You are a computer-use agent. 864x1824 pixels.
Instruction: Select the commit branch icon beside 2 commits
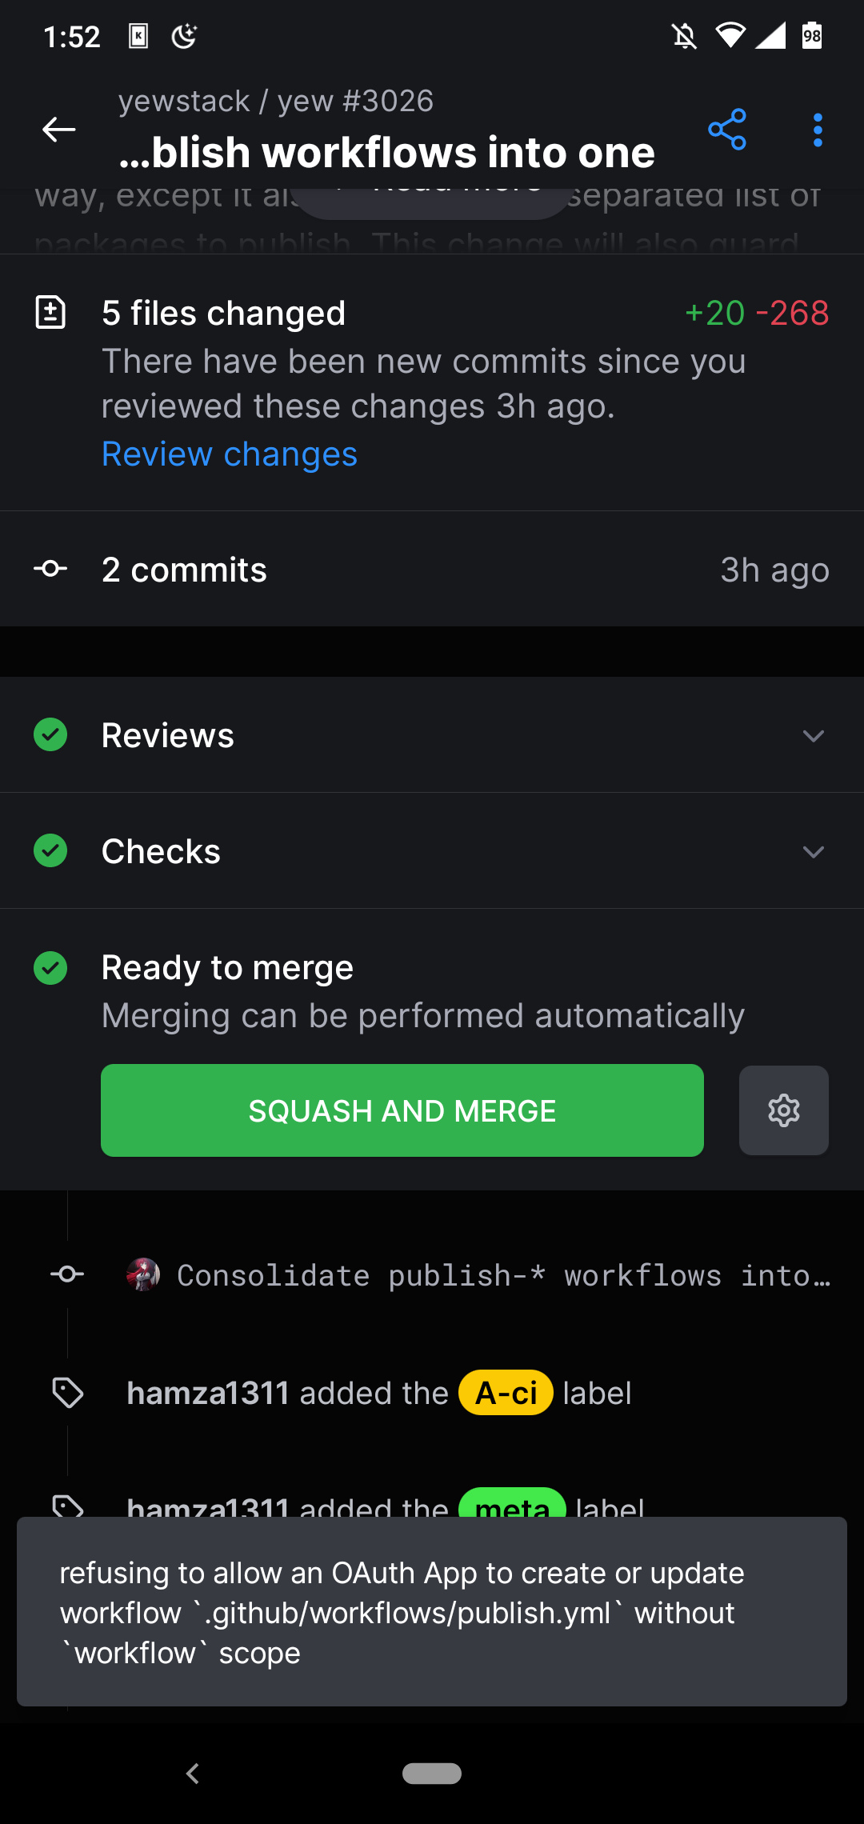[x=50, y=569]
